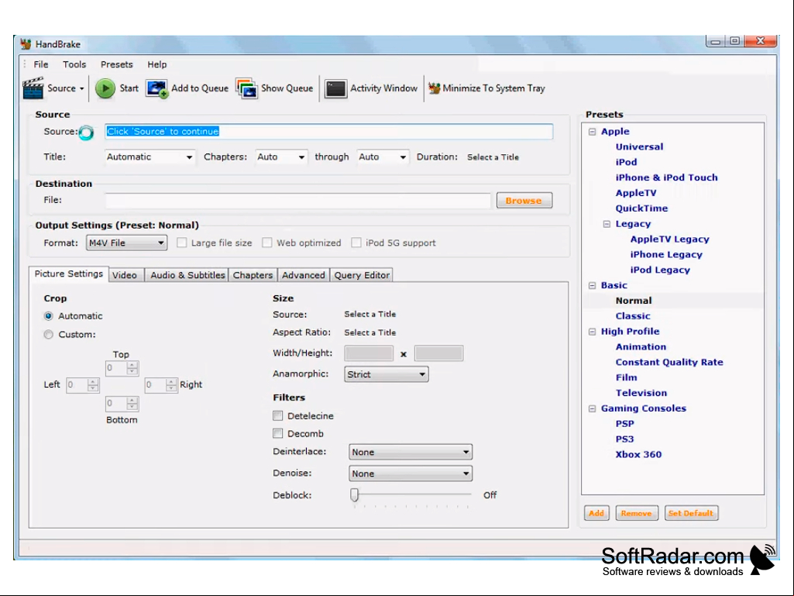Select the Constant Quality Rate preset
The width and height of the screenshot is (794, 596).
[669, 363]
